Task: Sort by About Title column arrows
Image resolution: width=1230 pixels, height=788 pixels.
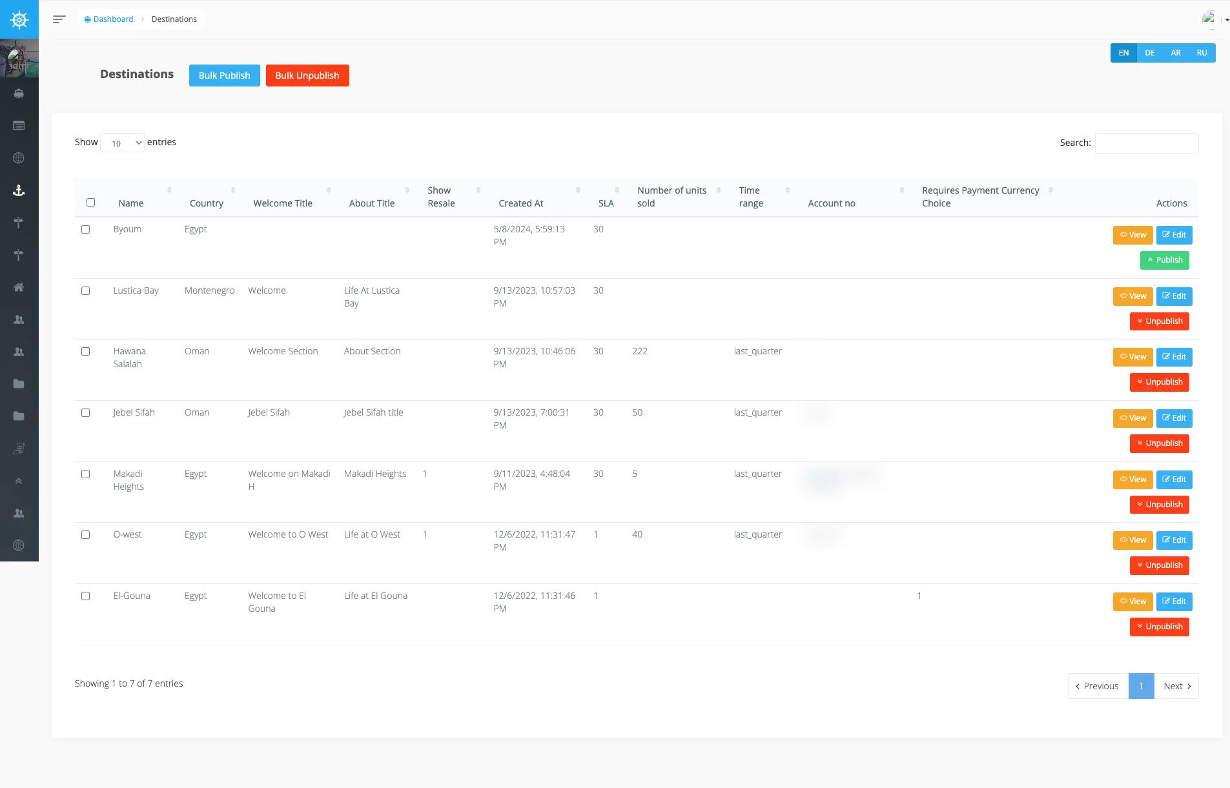Action: (x=407, y=190)
